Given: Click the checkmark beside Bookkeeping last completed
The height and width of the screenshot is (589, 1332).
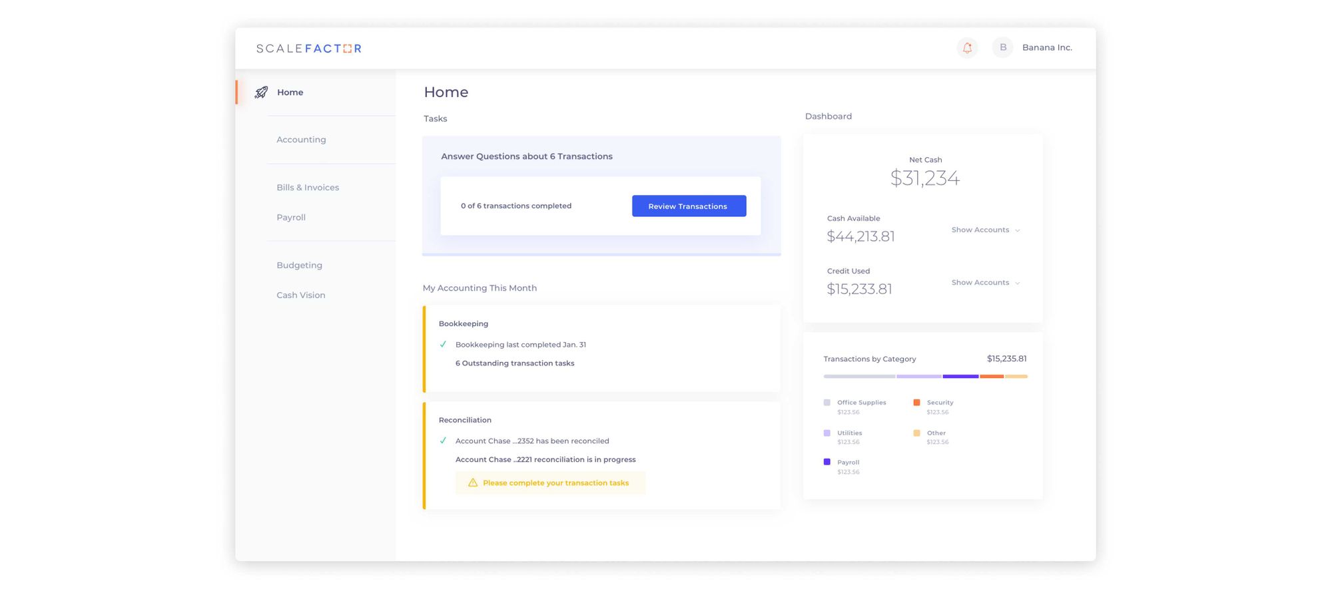Looking at the screenshot, I should point(443,345).
